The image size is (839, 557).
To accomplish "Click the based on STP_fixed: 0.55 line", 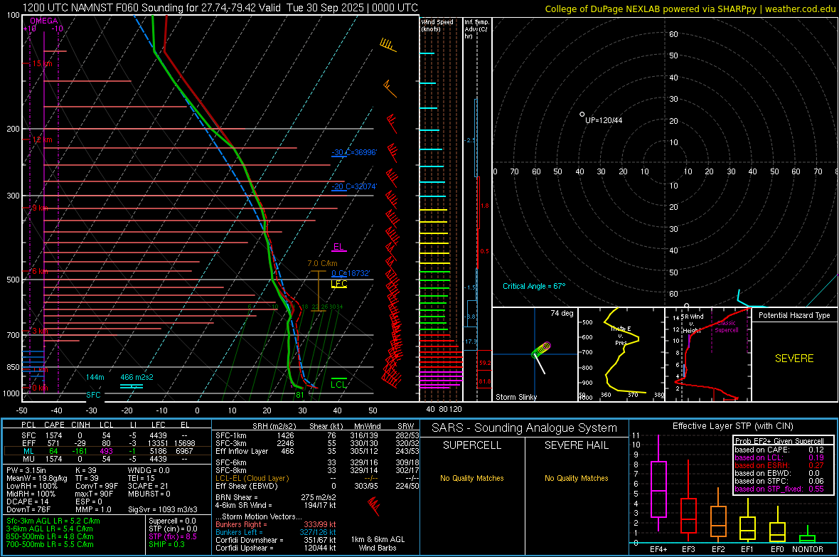I will click(779, 489).
